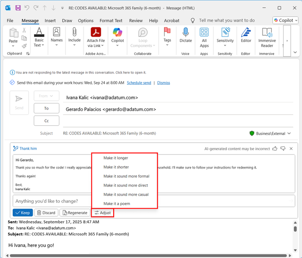Open the Options tab

point(86,21)
